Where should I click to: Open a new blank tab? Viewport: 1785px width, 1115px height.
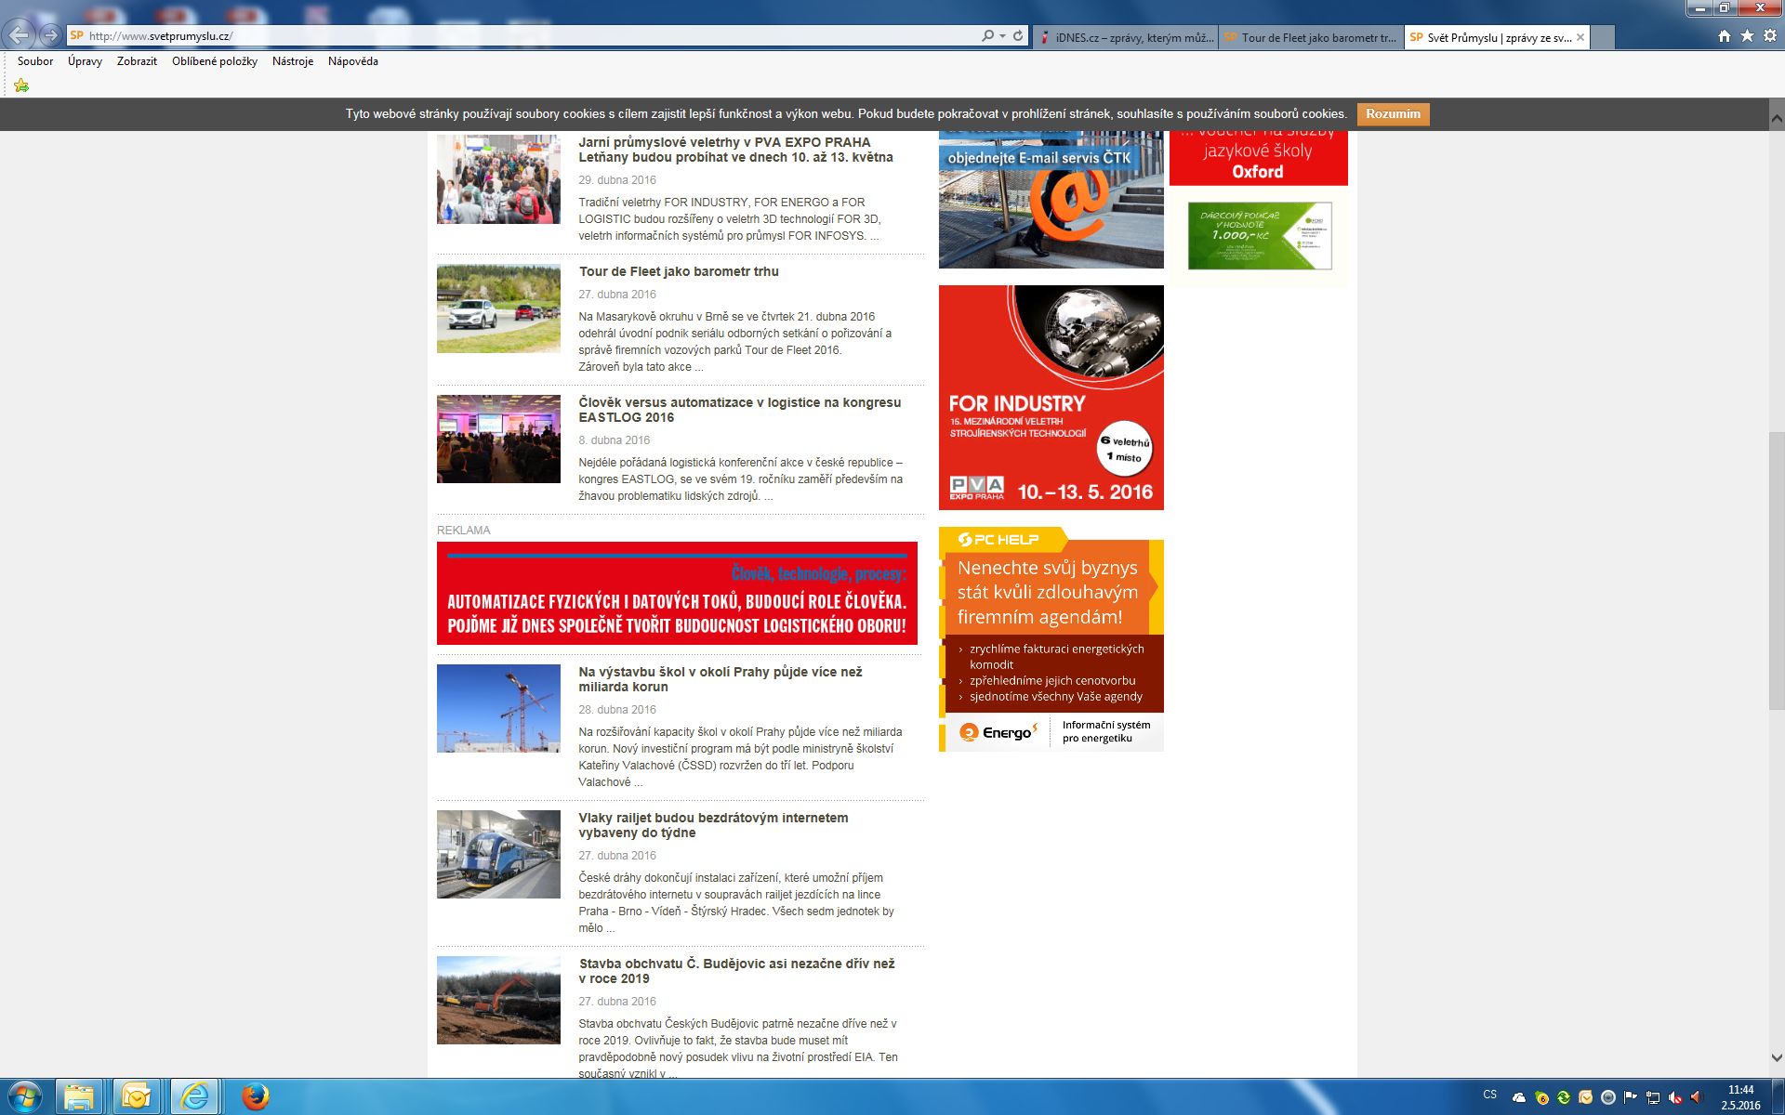click(x=1602, y=37)
